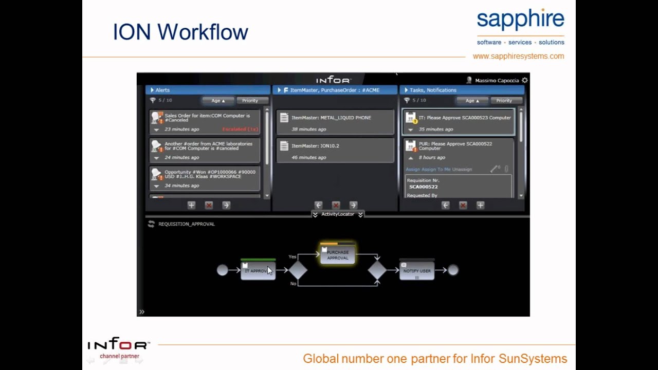Collapse the PUR: Please Approve SCA000522 task
This screenshot has height=370, width=658.
point(411,158)
